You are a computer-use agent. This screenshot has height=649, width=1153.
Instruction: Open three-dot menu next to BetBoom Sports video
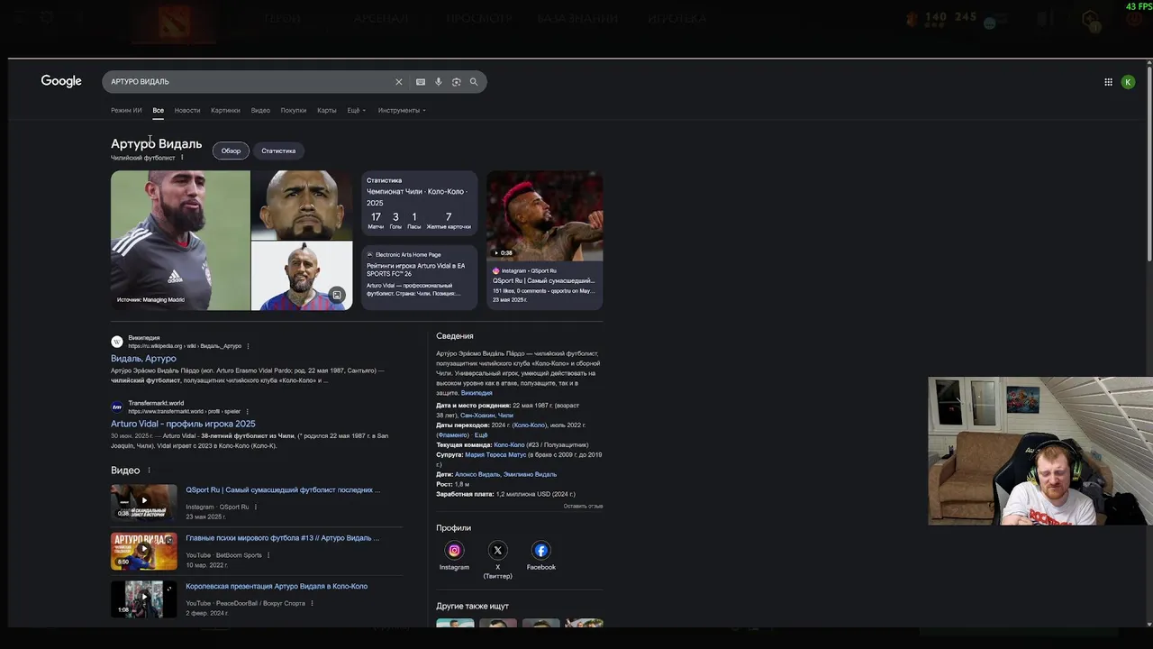click(268, 555)
